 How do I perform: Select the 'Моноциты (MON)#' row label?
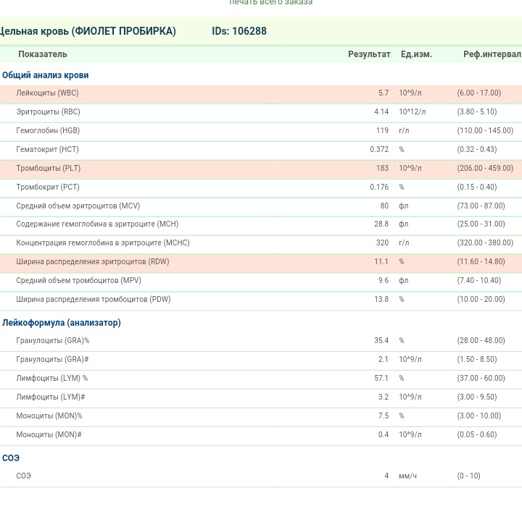(x=49, y=434)
